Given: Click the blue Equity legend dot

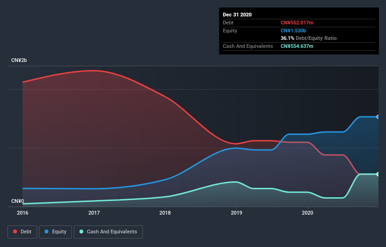Looking at the screenshot, I should point(47,232).
